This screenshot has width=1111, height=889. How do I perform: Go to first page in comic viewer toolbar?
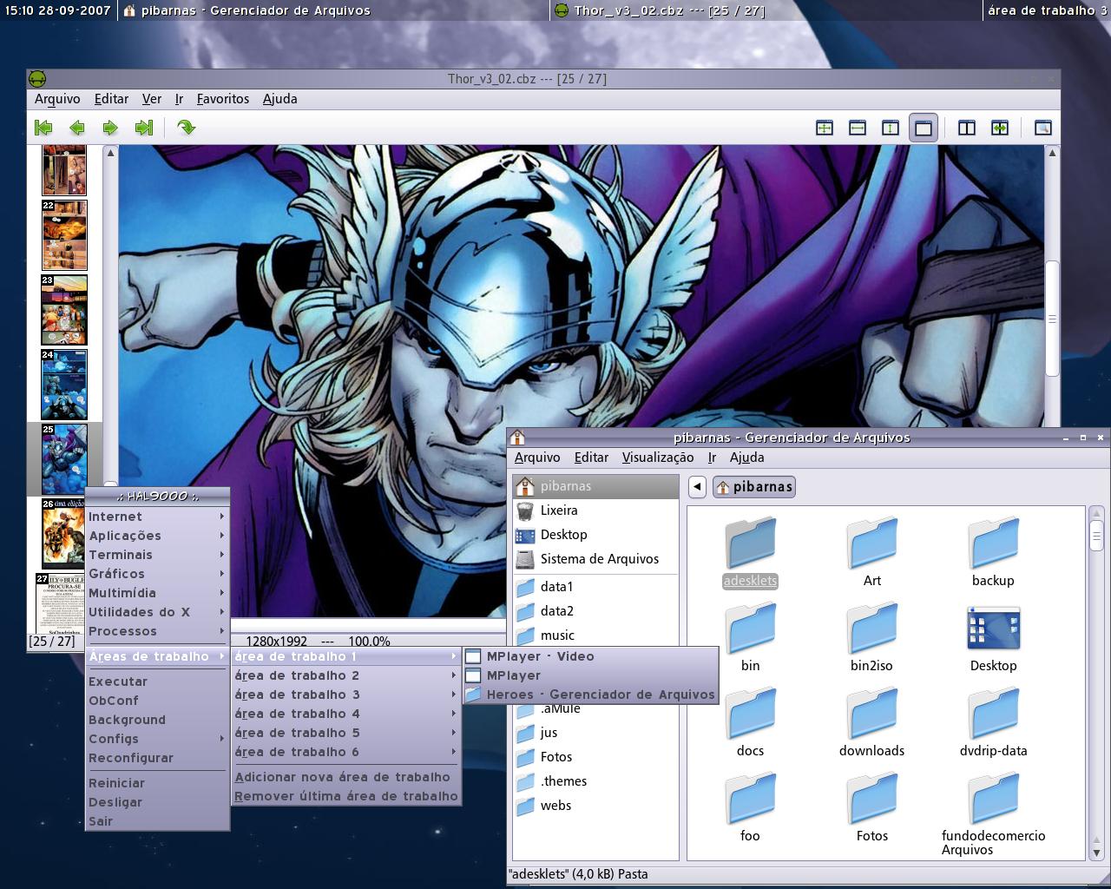[43, 128]
